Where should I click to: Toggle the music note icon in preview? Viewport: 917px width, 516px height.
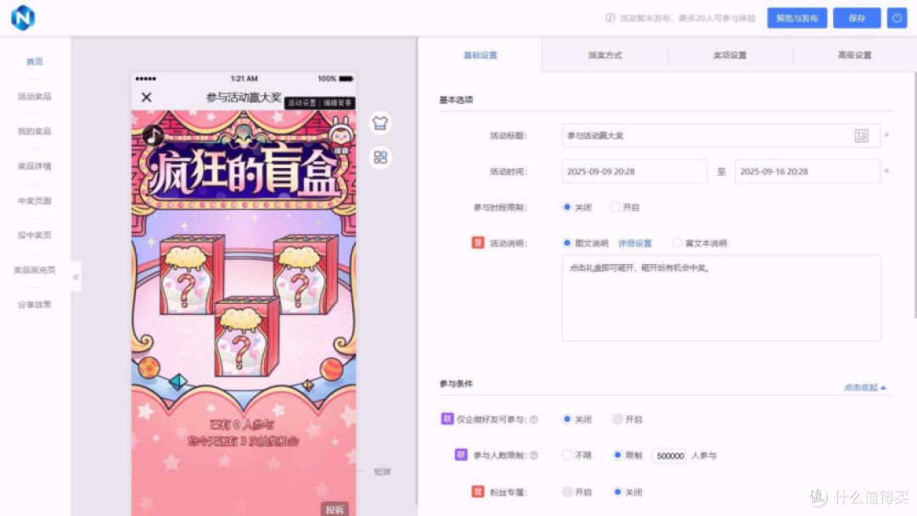[153, 136]
